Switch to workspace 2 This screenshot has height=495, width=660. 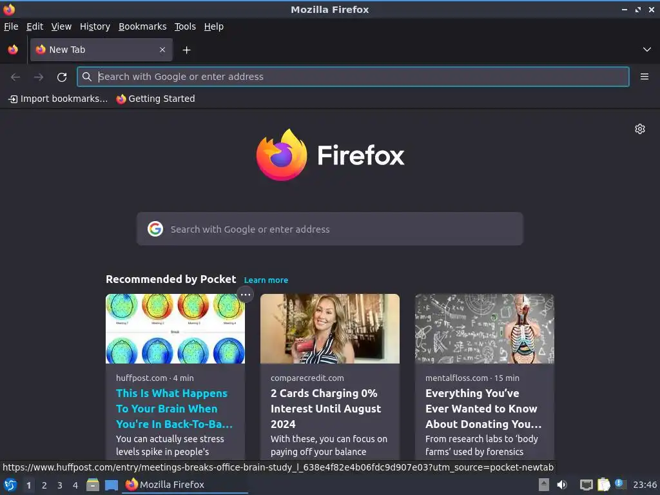pyautogui.click(x=44, y=485)
